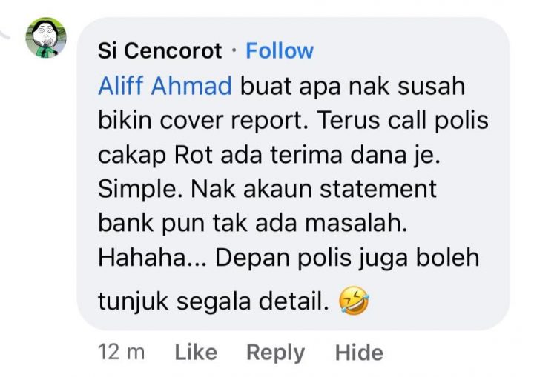534x377 pixels.
Task: Click the words "Terus call polis"
Action: pyautogui.click(x=403, y=121)
